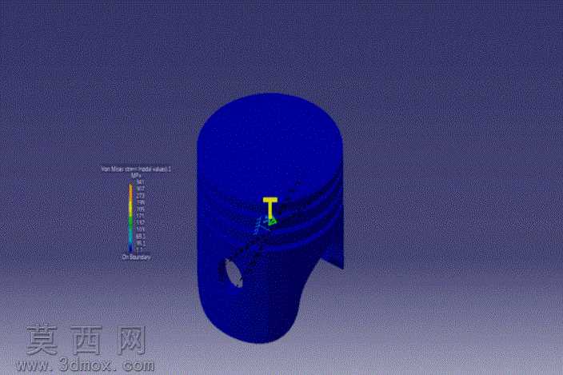563x375 pixels.
Task: Click the stress color scale bar
Action: tap(130, 217)
